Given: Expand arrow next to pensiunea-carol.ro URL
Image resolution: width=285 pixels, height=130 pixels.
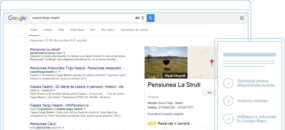Looking at the screenshot, I should coord(63,128).
